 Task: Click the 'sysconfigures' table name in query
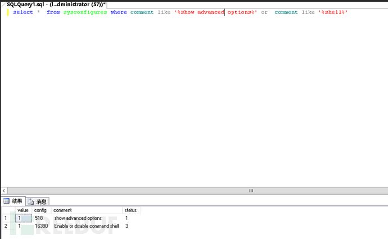click(85, 12)
